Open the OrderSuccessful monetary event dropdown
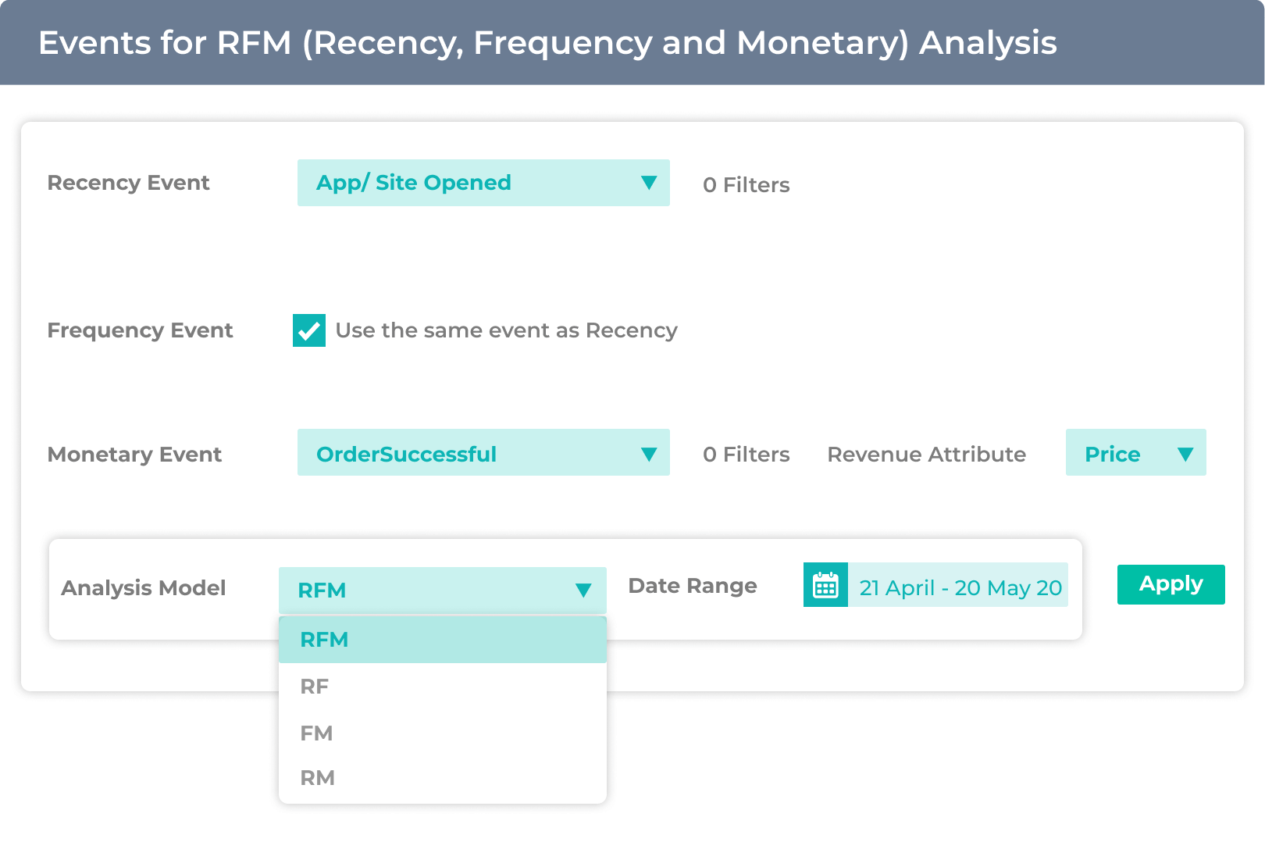Viewport: 1265px width, 867px height. [x=483, y=452]
